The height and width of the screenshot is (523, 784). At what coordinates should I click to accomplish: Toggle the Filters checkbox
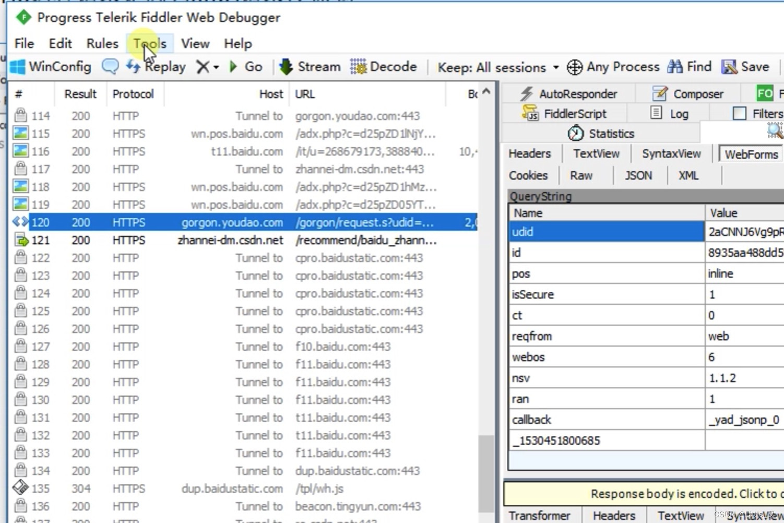point(740,113)
